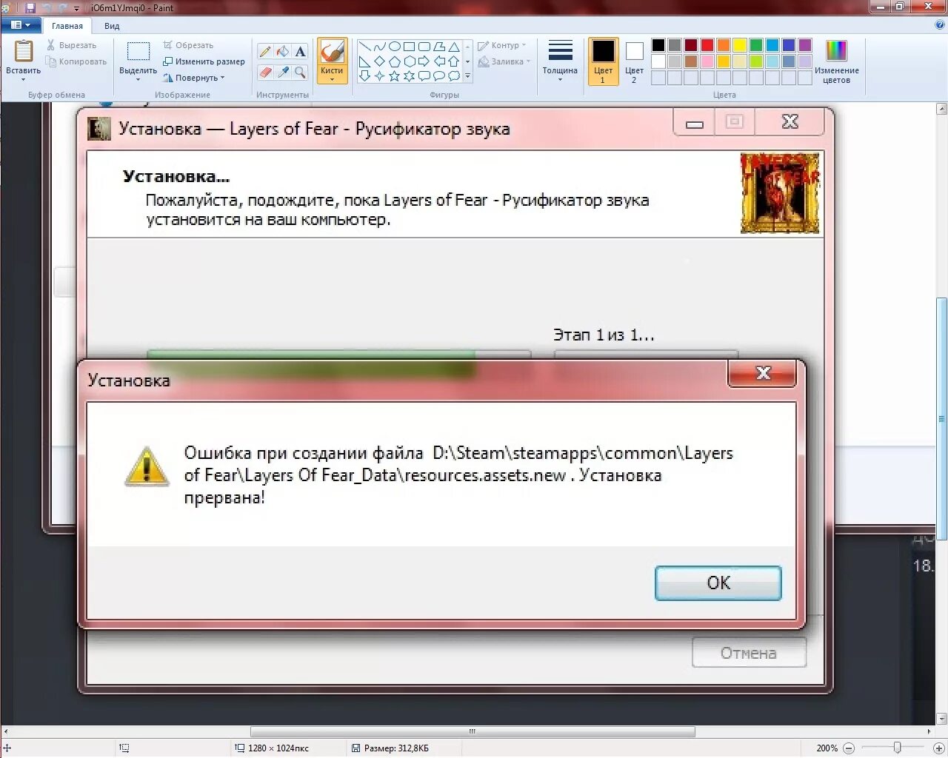Select the curve shape
This screenshot has height=758, width=948.
tap(379, 47)
